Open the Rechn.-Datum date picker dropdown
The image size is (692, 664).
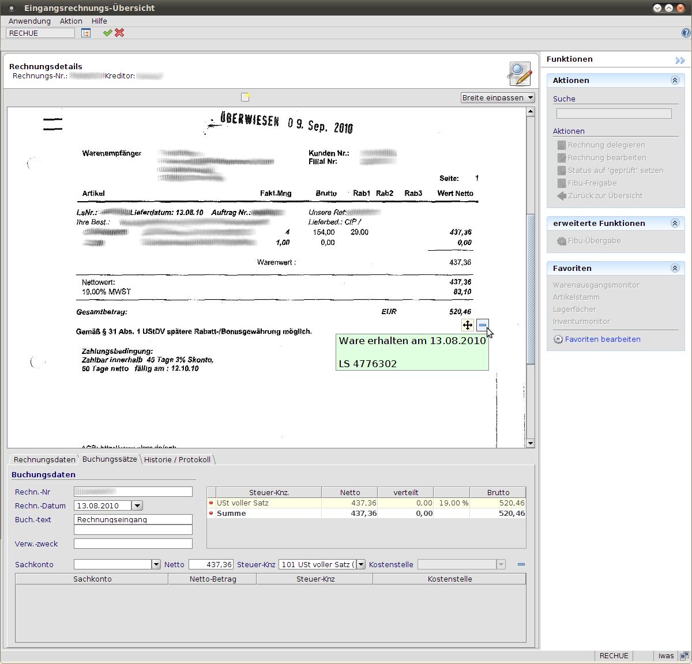[137, 505]
